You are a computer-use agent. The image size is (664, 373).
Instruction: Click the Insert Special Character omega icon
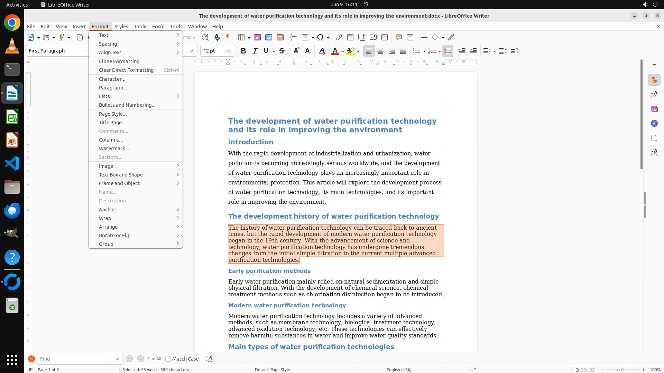click(x=320, y=37)
